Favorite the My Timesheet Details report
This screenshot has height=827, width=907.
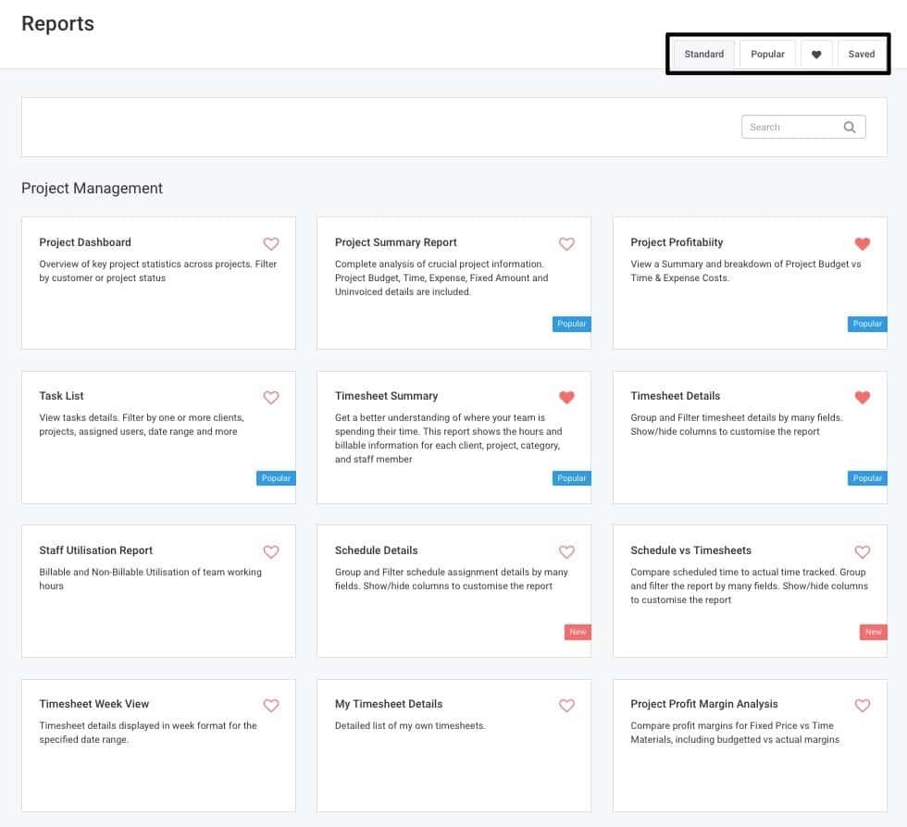pyautogui.click(x=566, y=706)
